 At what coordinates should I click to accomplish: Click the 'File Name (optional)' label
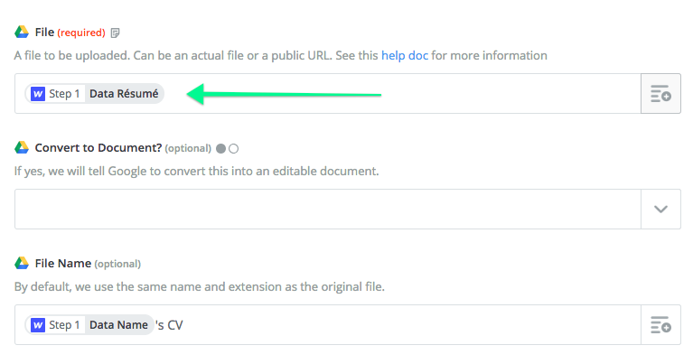point(88,264)
